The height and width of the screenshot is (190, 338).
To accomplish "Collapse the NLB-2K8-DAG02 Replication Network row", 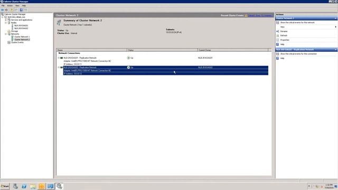I will click(x=59, y=67).
